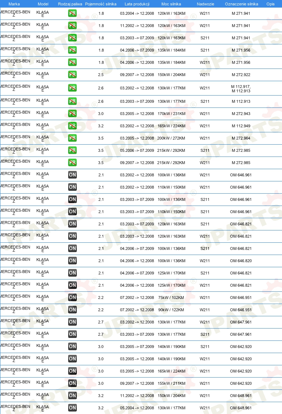Click S211 in the M 272.985 row
This screenshot has height=414, width=282.
point(204,150)
